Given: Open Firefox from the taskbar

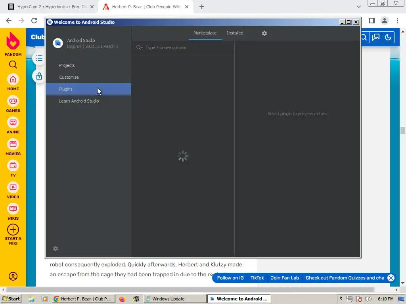Looking at the screenshot, I should (122, 299).
